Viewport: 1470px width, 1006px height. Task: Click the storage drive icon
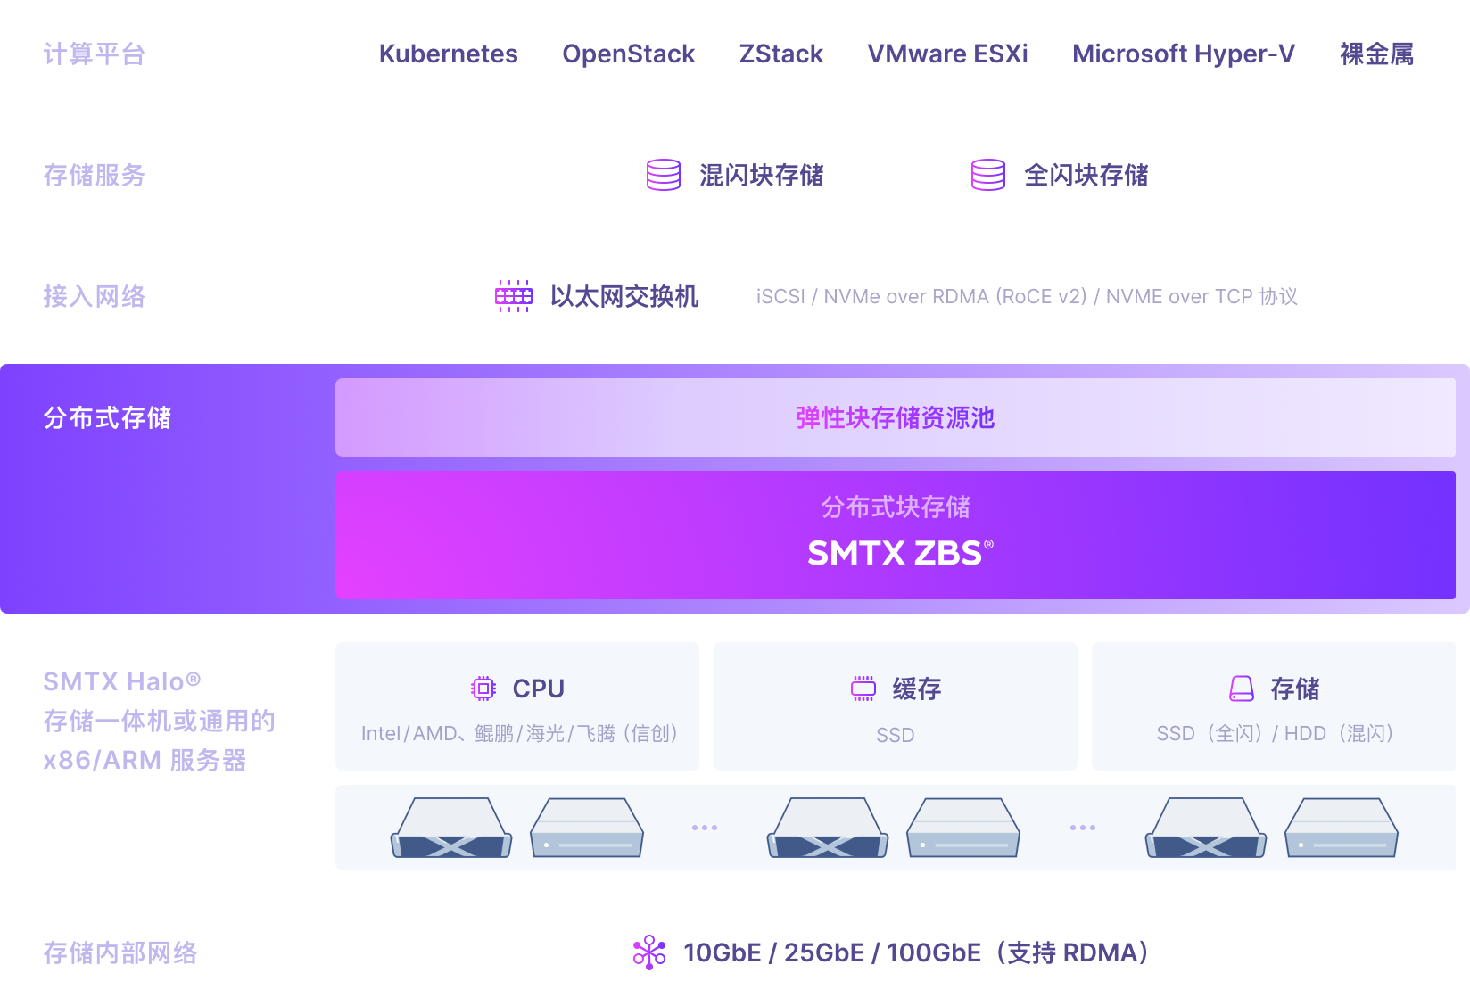point(1242,689)
